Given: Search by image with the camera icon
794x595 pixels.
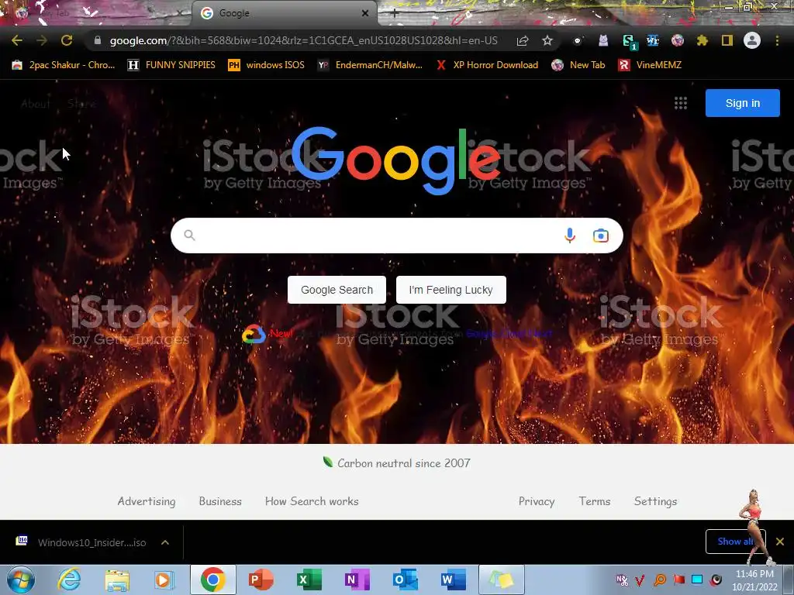Looking at the screenshot, I should click(x=601, y=236).
